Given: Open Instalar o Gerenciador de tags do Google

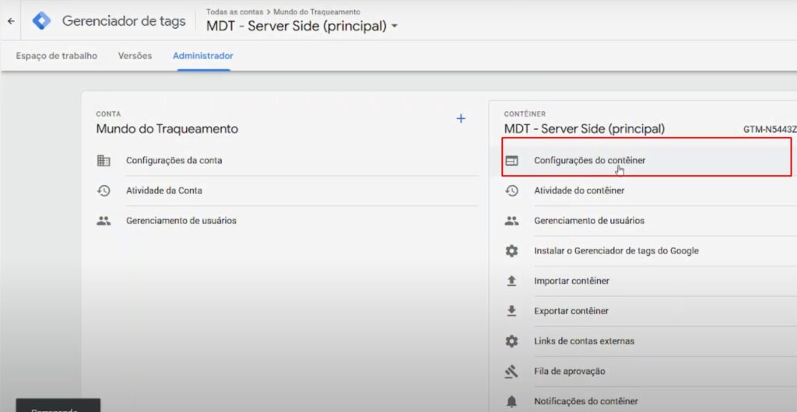Looking at the screenshot, I should coord(616,251).
